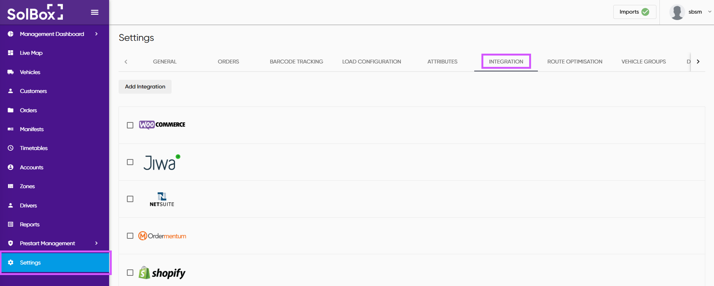The width and height of the screenshot is (714, 286).
Task: Click the Accounts user-circle icon
Action: pyautogui.click(x=11, y=167)
